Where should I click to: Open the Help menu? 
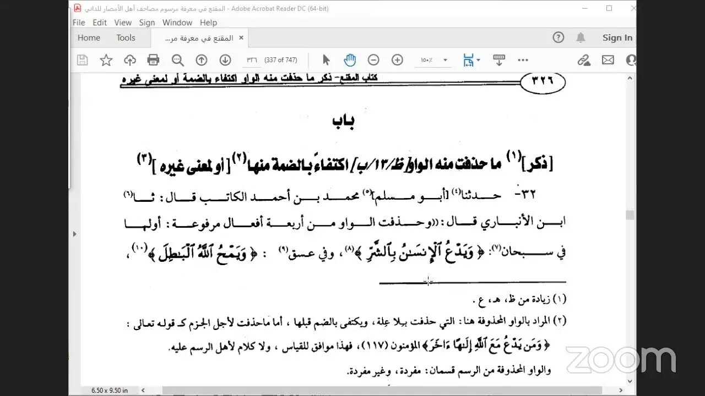208,23
